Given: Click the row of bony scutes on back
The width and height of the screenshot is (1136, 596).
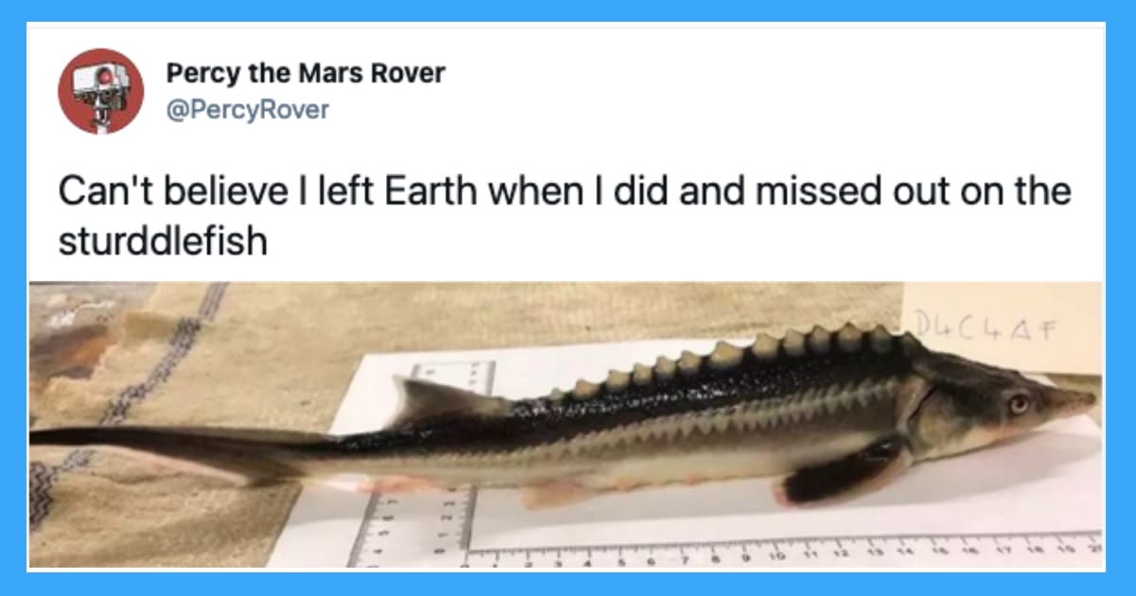Looking at the screenshot, I should click(731, 359).
